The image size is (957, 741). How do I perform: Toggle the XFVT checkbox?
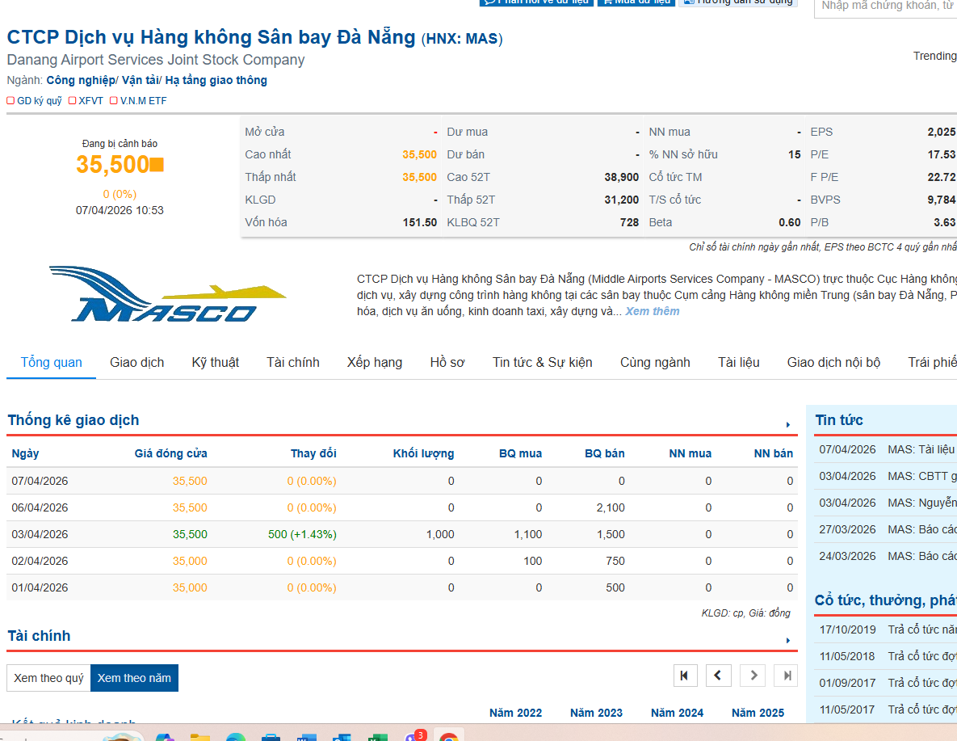coord(73,101)
